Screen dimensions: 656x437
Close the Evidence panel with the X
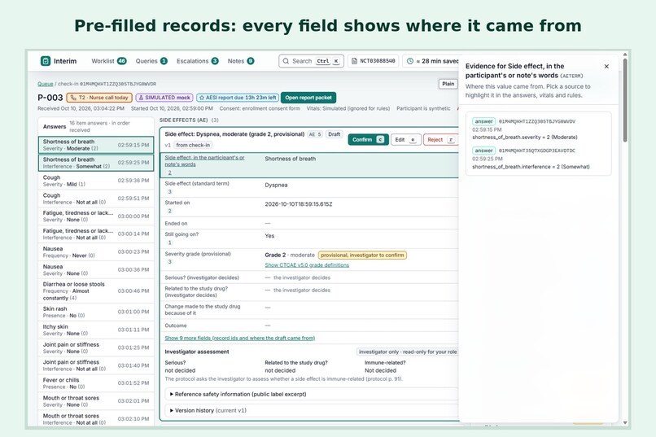click(x=606, y=66)
